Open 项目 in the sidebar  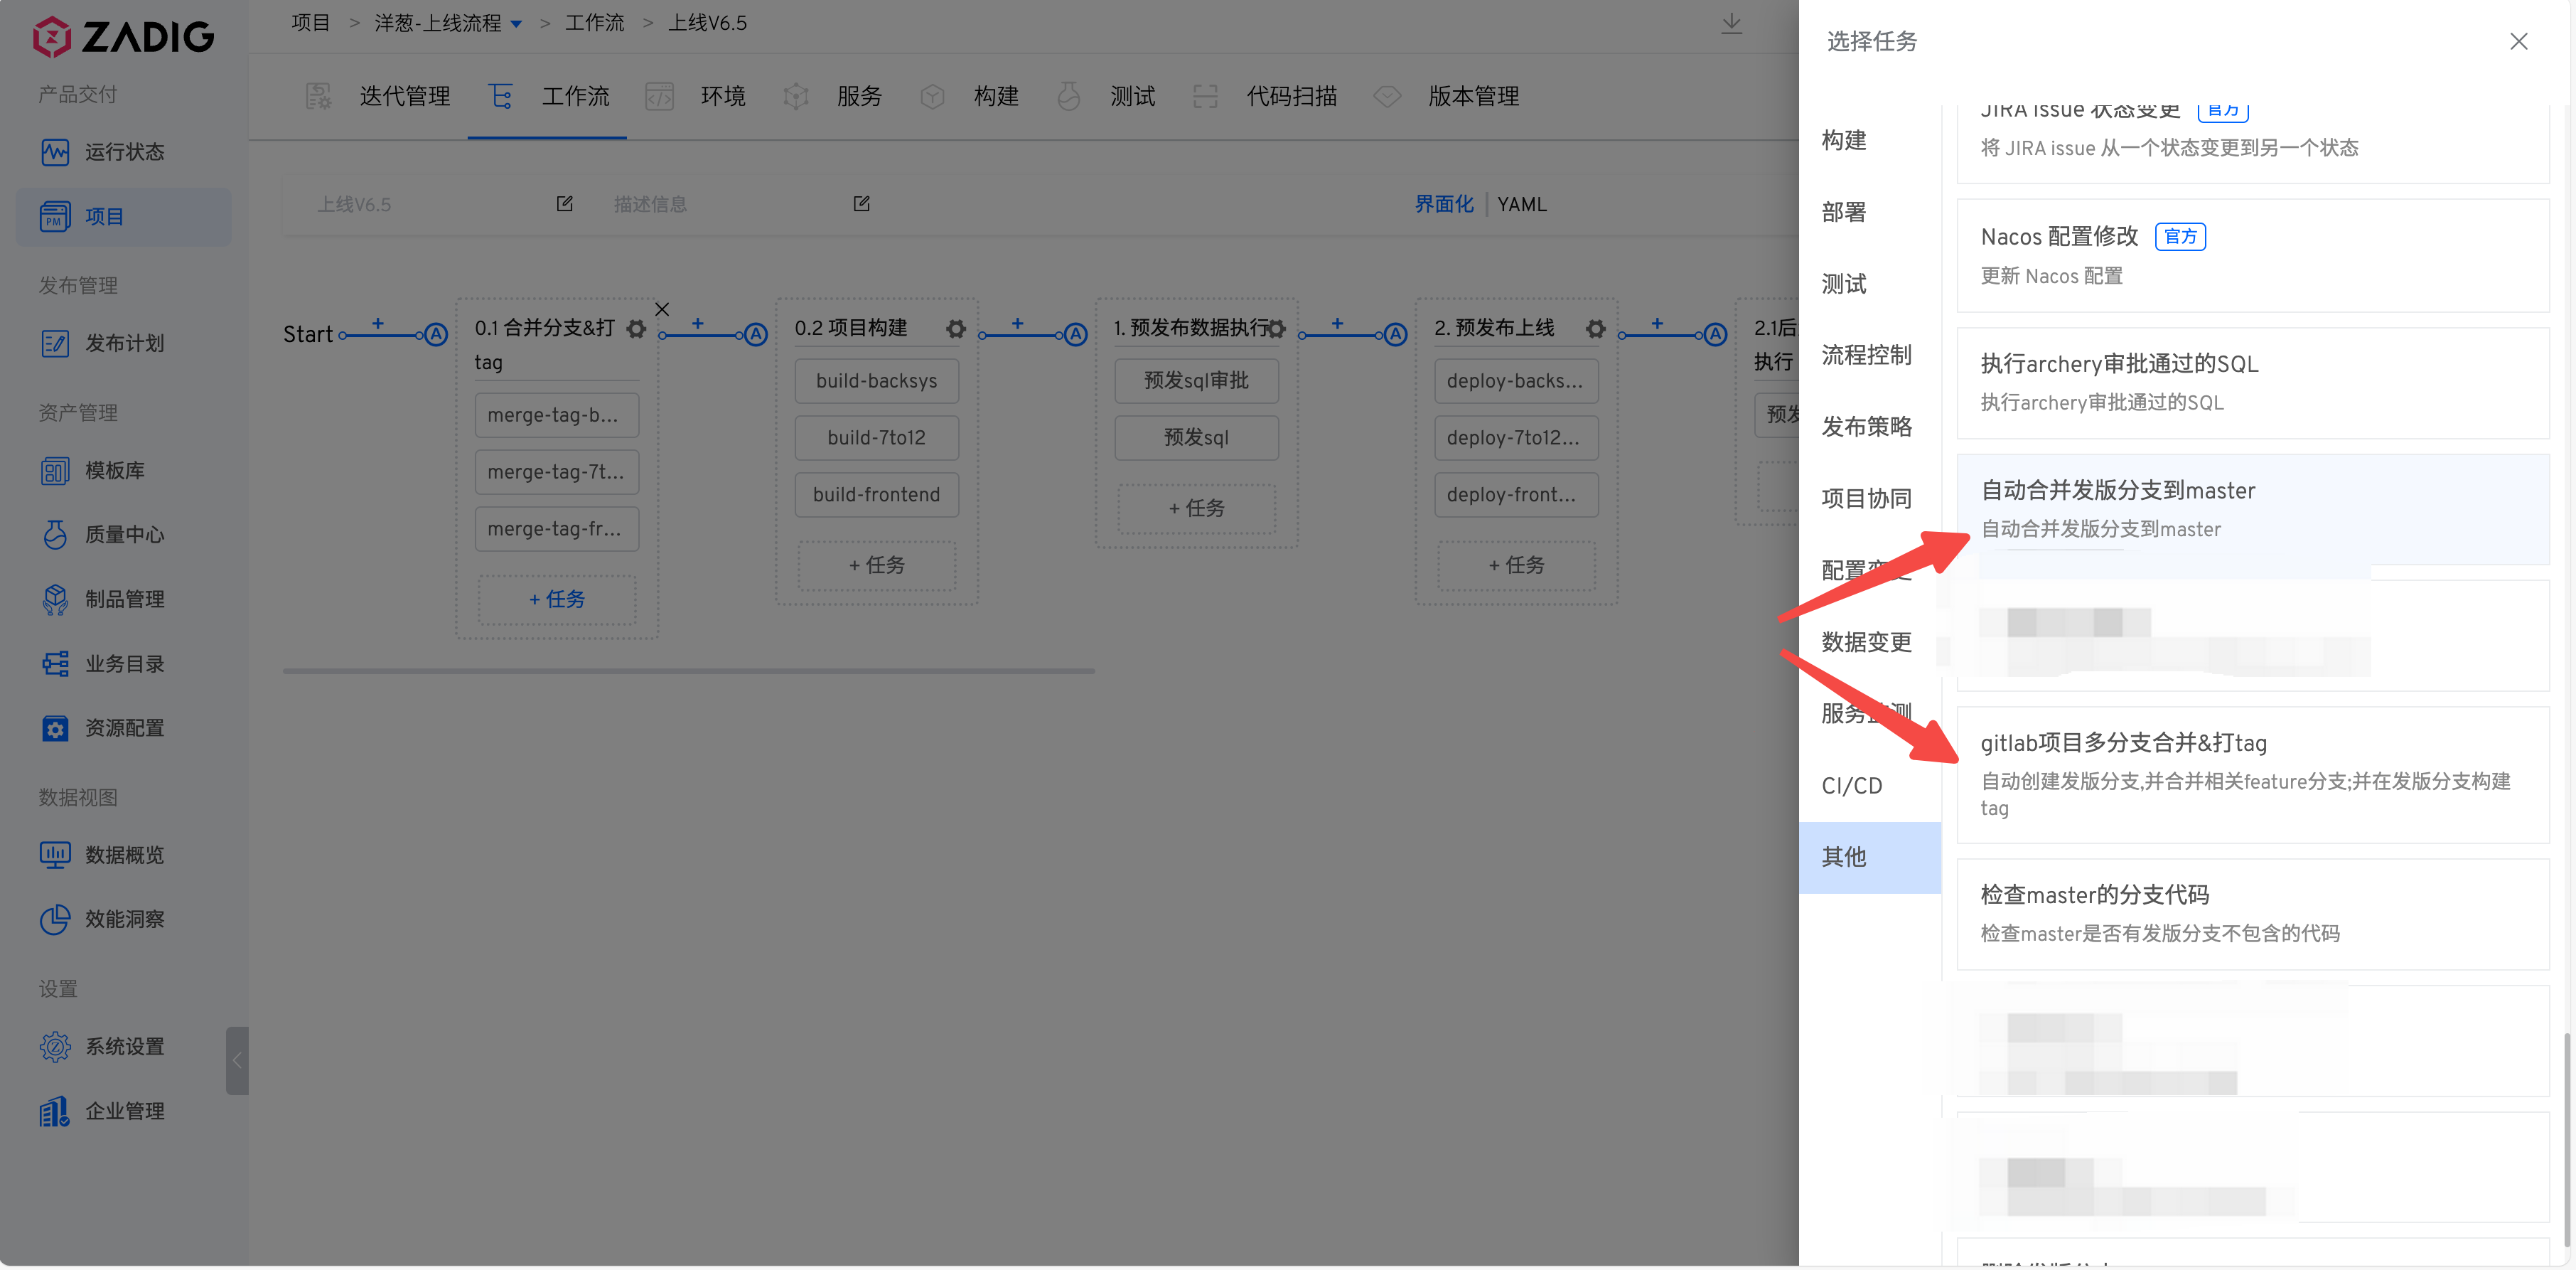(124, 217)
